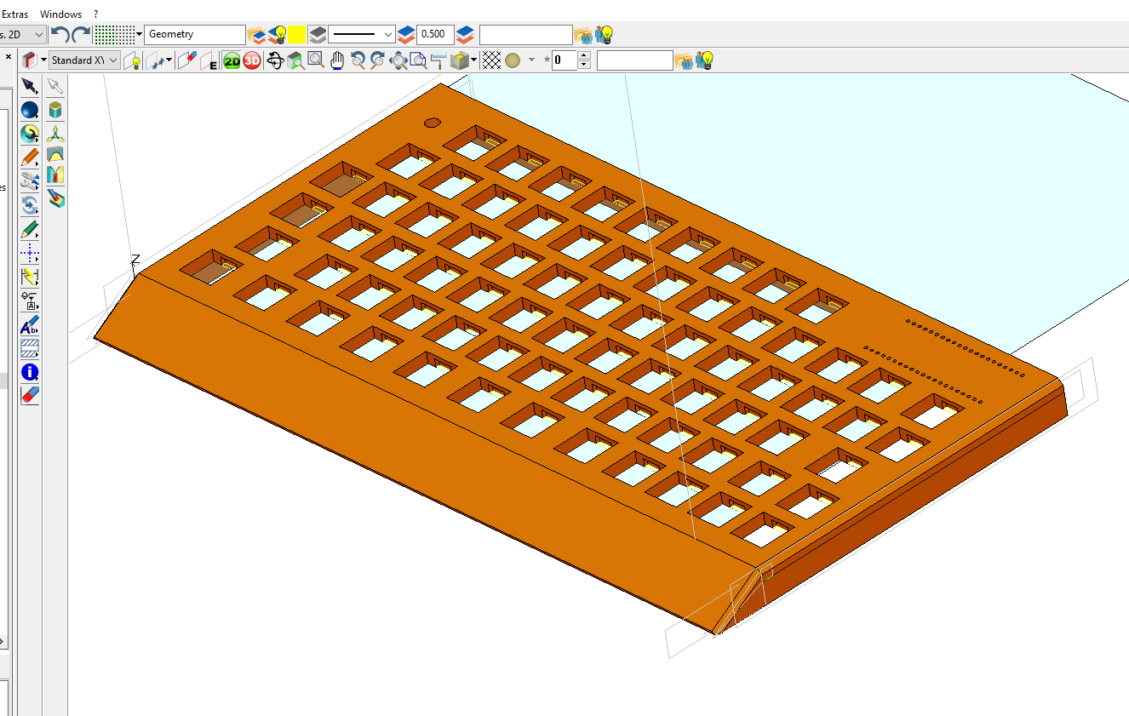The image size is (1129, 716).
Task: Click the hatching pattern tool
Action: [30, 348]
